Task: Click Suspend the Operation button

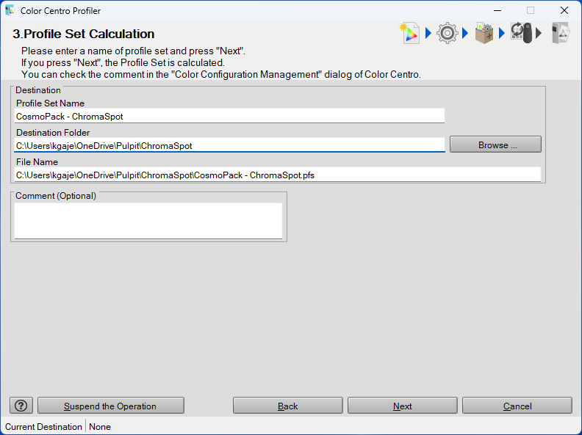Action: tap(111, 406)
